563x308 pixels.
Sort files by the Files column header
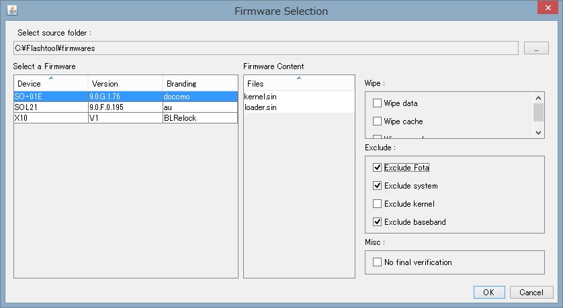(298, 84)
